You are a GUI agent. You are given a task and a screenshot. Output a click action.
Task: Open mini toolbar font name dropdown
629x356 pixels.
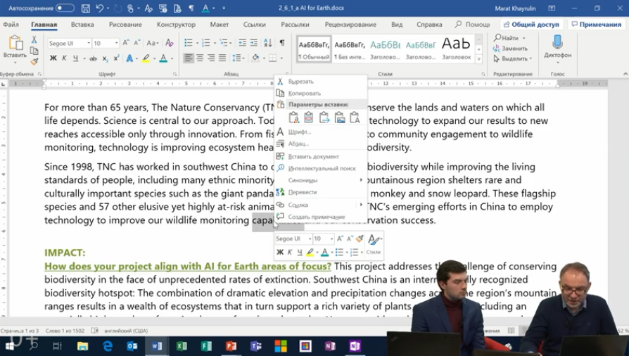pos(310,239)
